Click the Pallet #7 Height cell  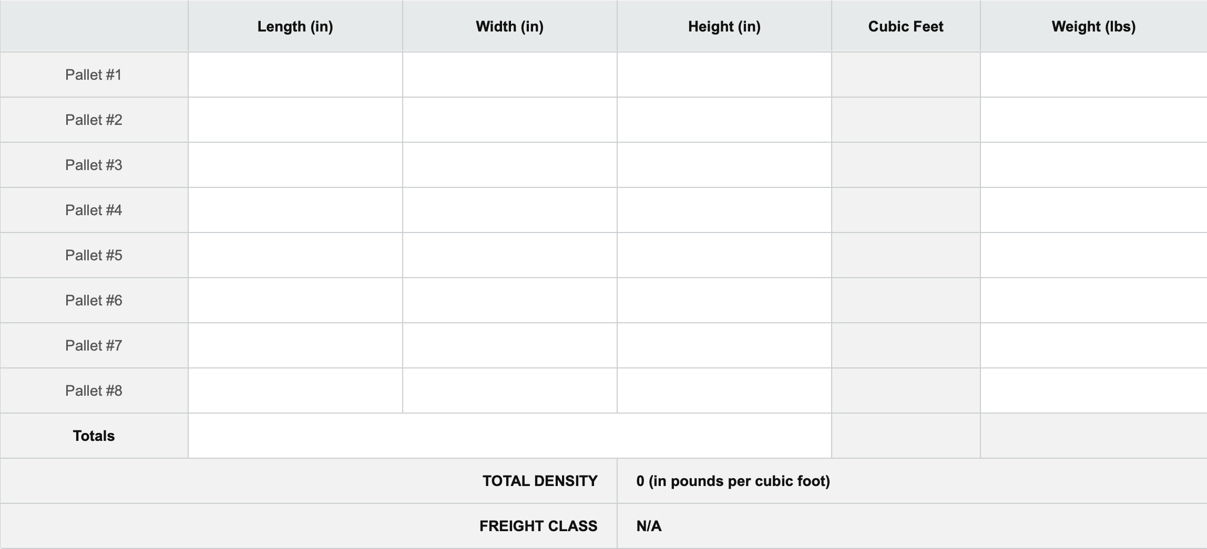point(724,345)
